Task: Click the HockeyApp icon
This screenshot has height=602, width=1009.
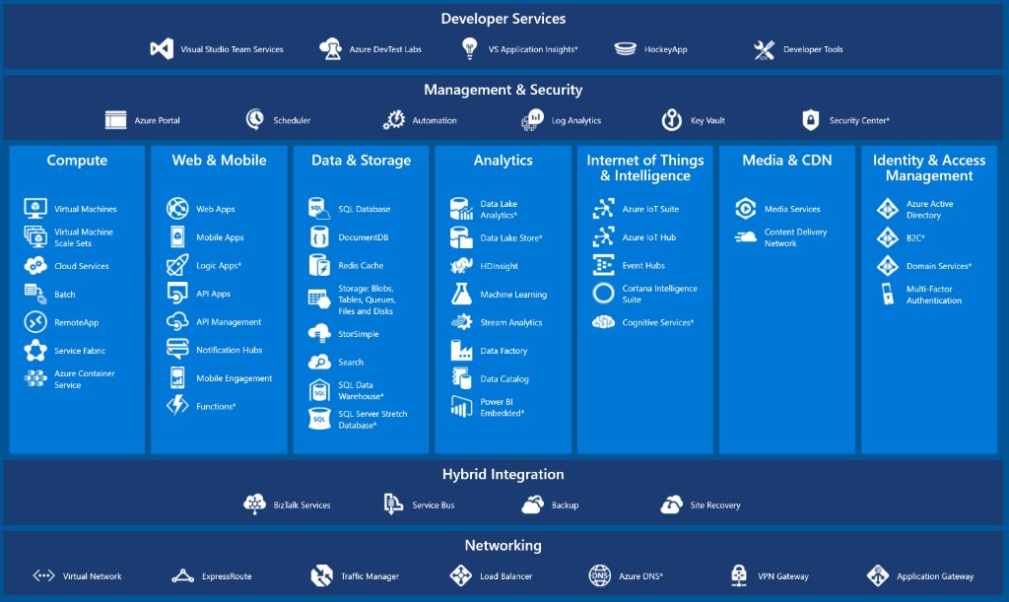Action: 627,48
